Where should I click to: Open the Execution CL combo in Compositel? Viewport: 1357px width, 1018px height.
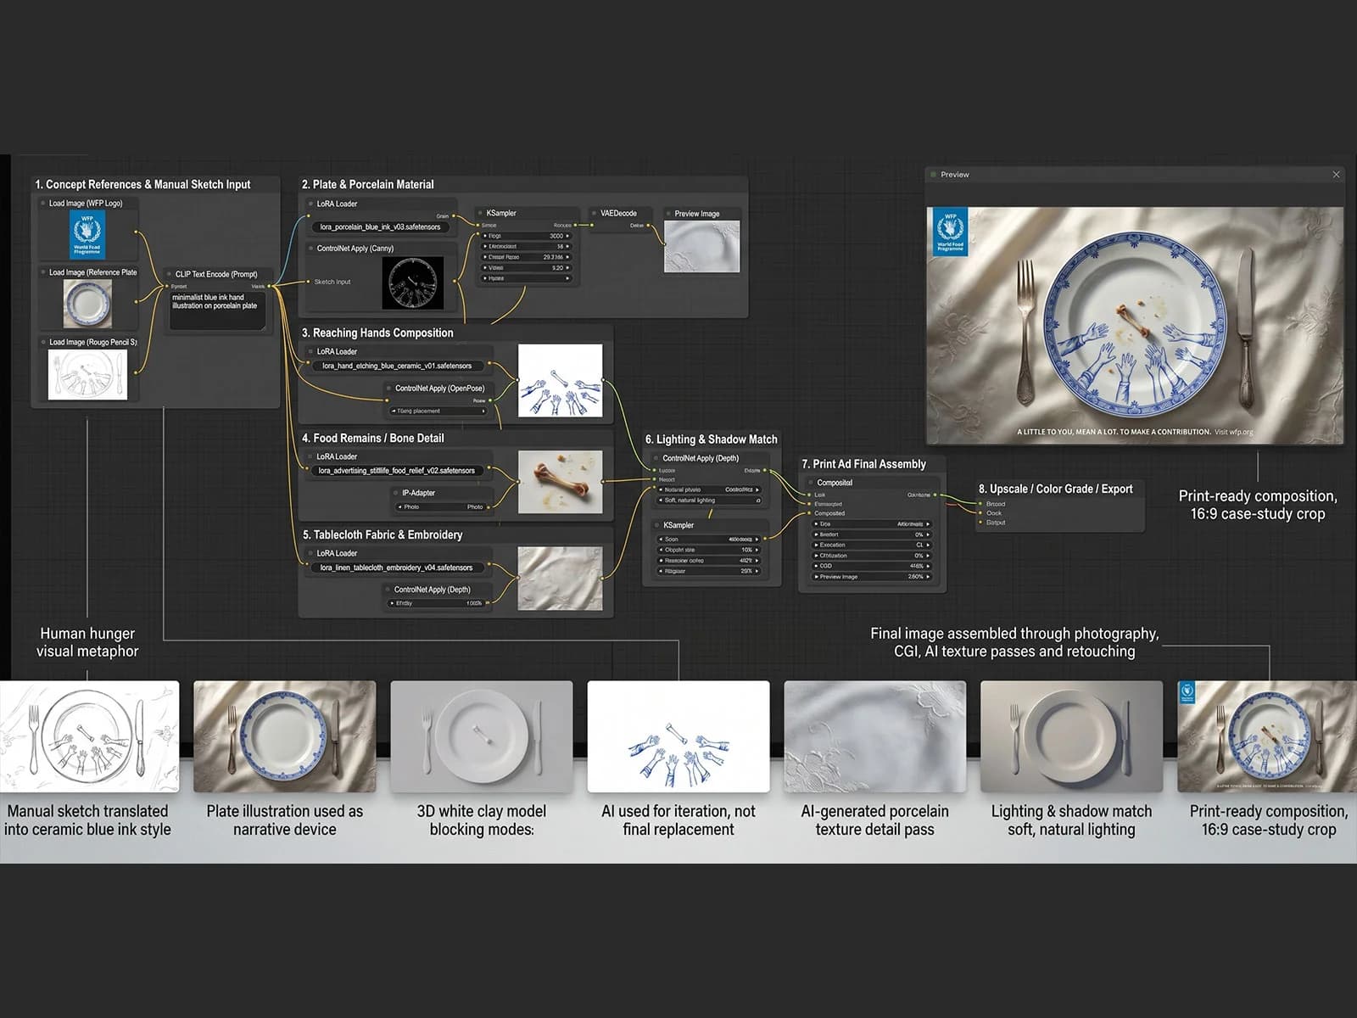[x=873, y=545]
